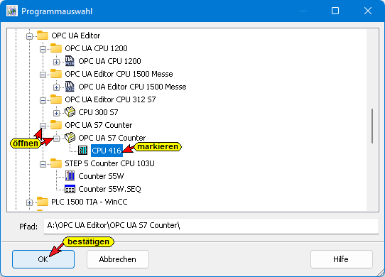Click the OPC UA Editor CPU 312 S7 folder icon
Screen dimensions: 385x277
[x=56, y=99]
